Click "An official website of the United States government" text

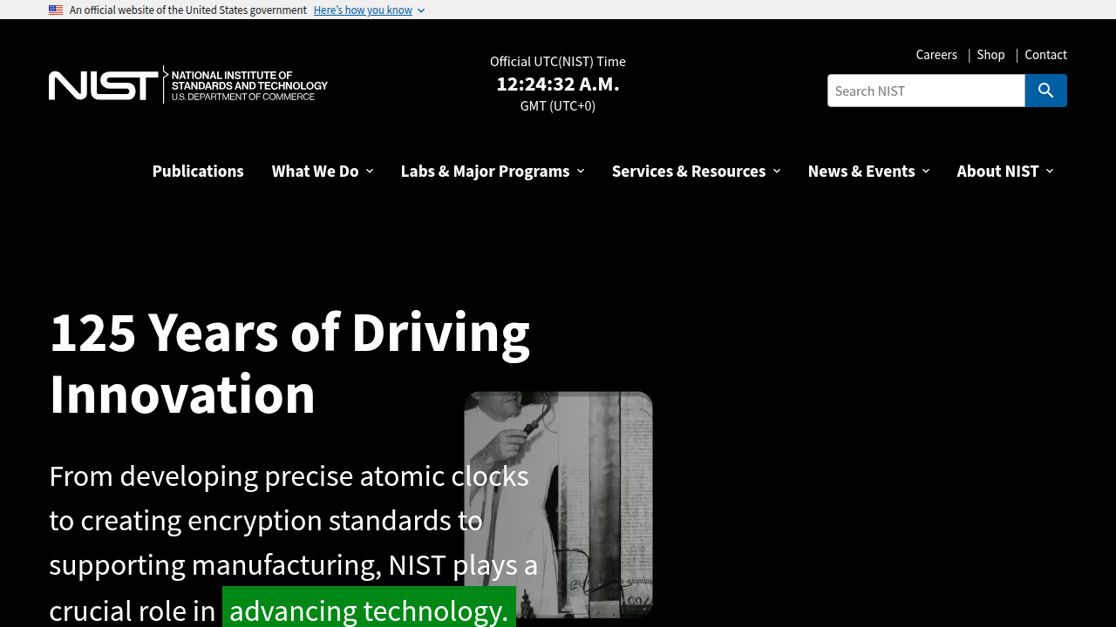pyautogui.click(x=188, y=10)
